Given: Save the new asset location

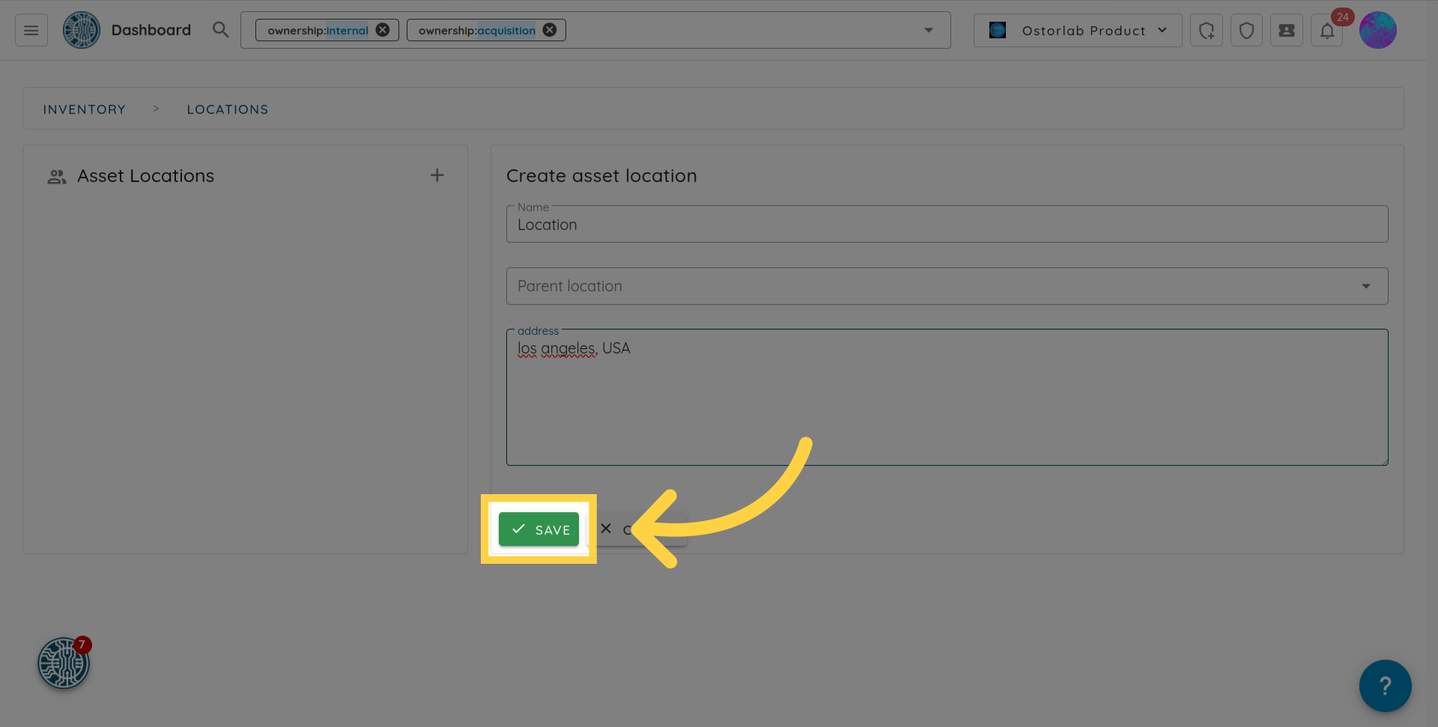Looking at the screenshot, I should click(x=539, y=529).
